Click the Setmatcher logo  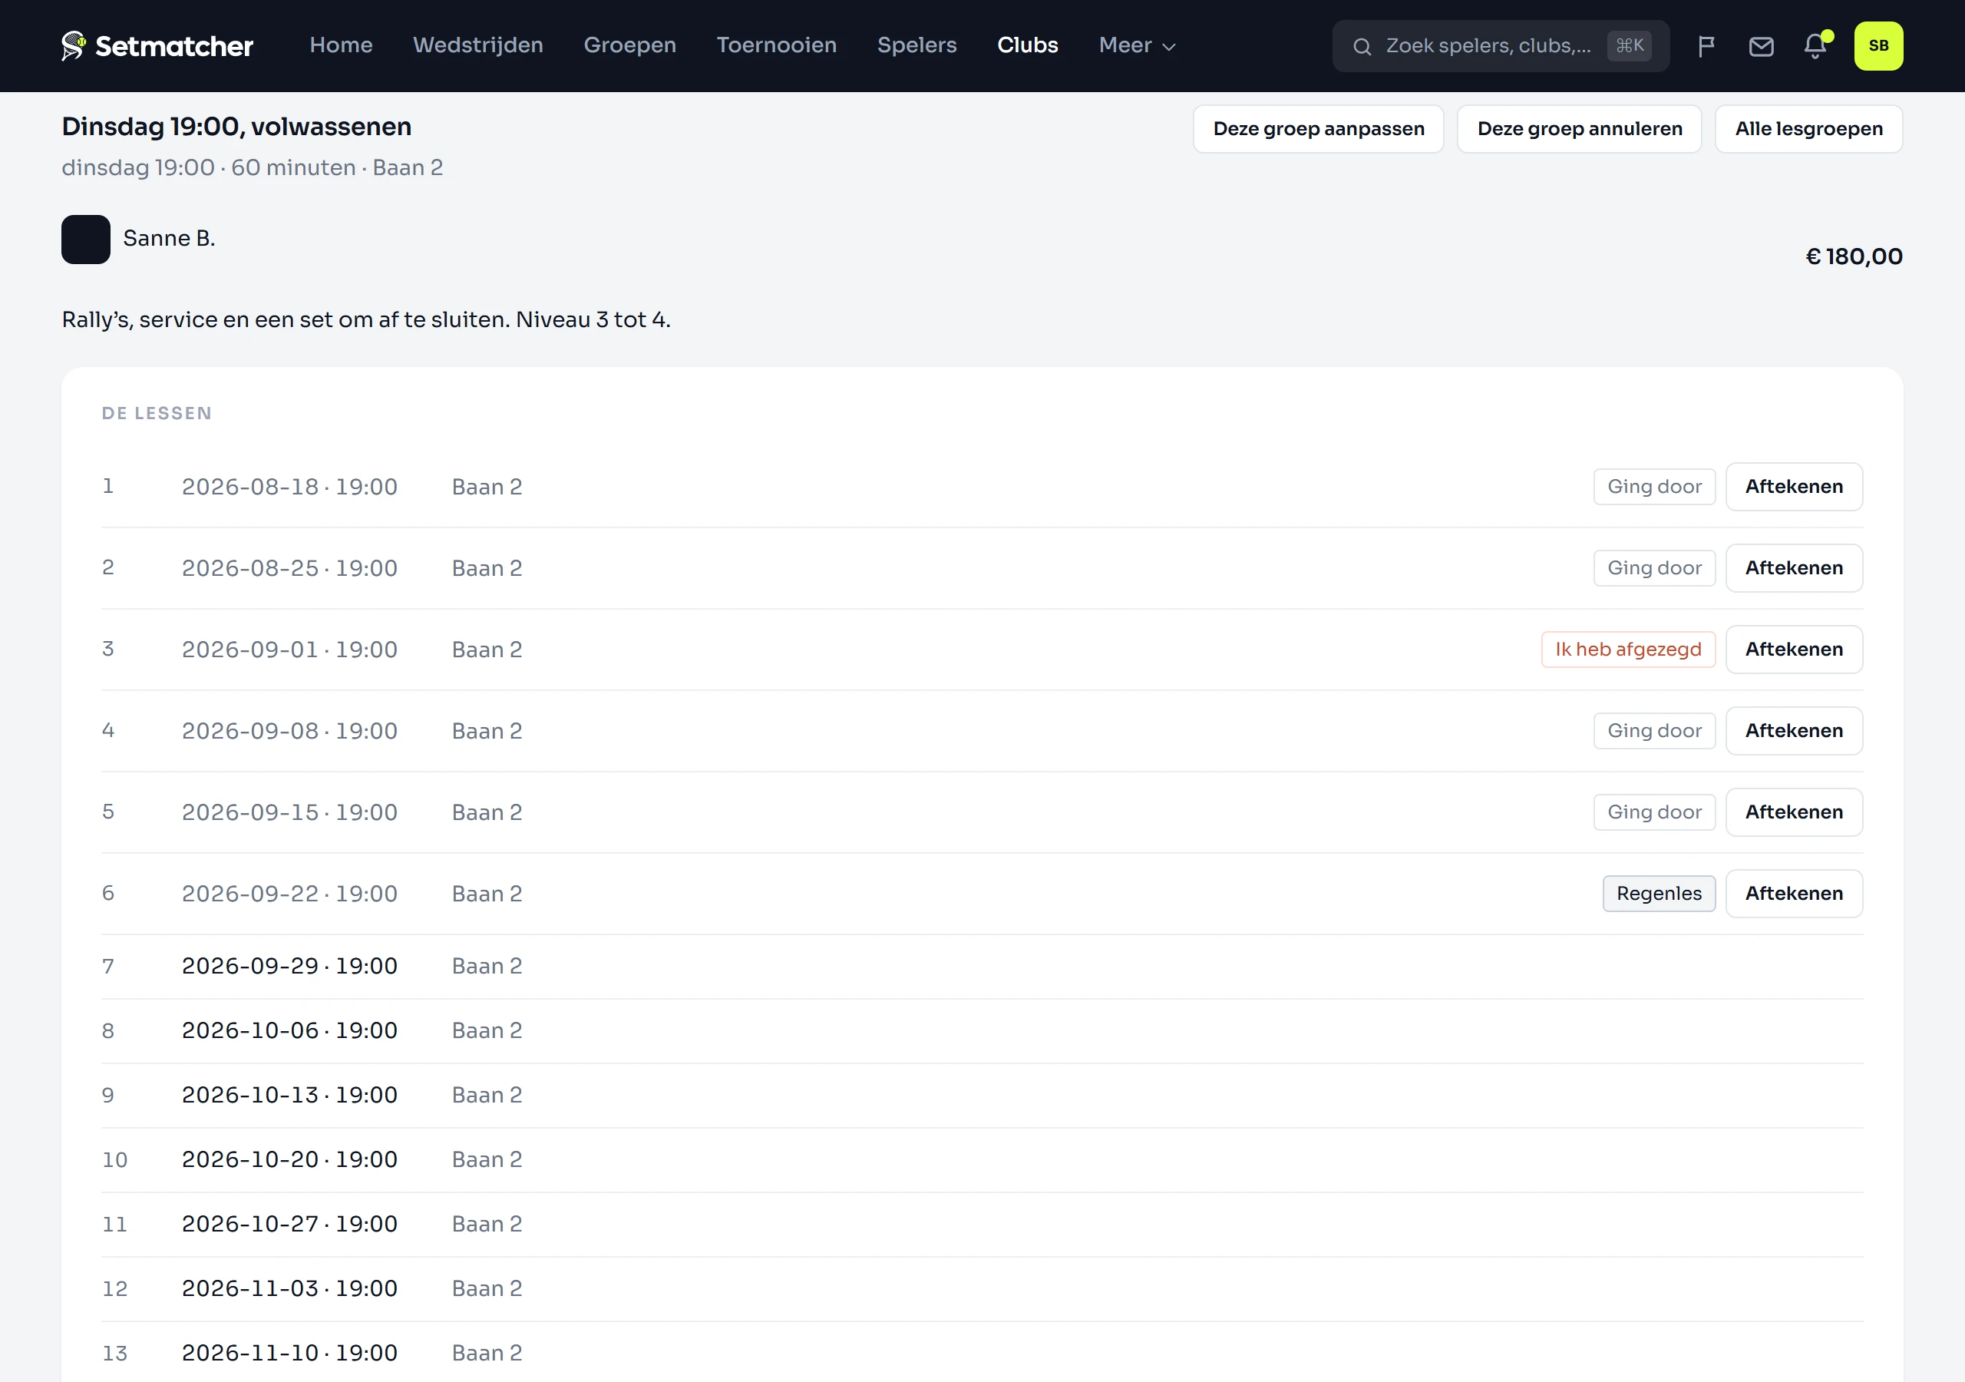[157, 45]
